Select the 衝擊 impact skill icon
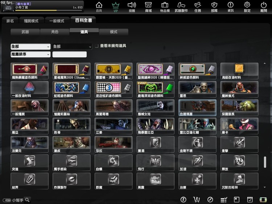272x204 pixels. 239,142
